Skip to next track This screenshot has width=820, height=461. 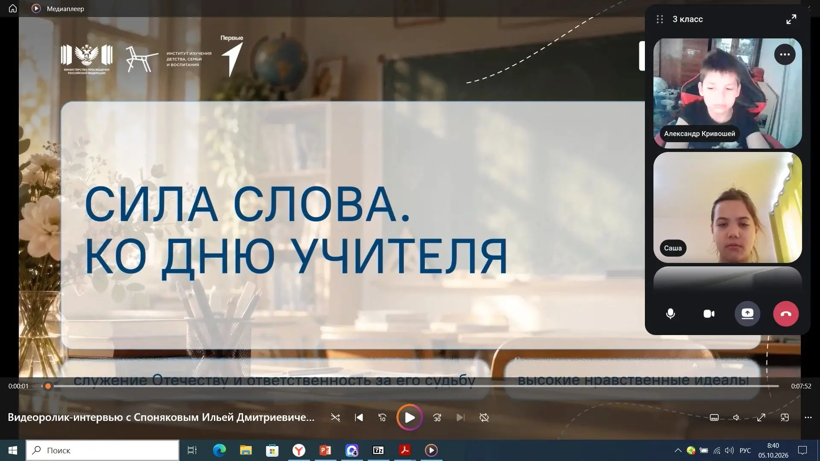pos(460,417)
